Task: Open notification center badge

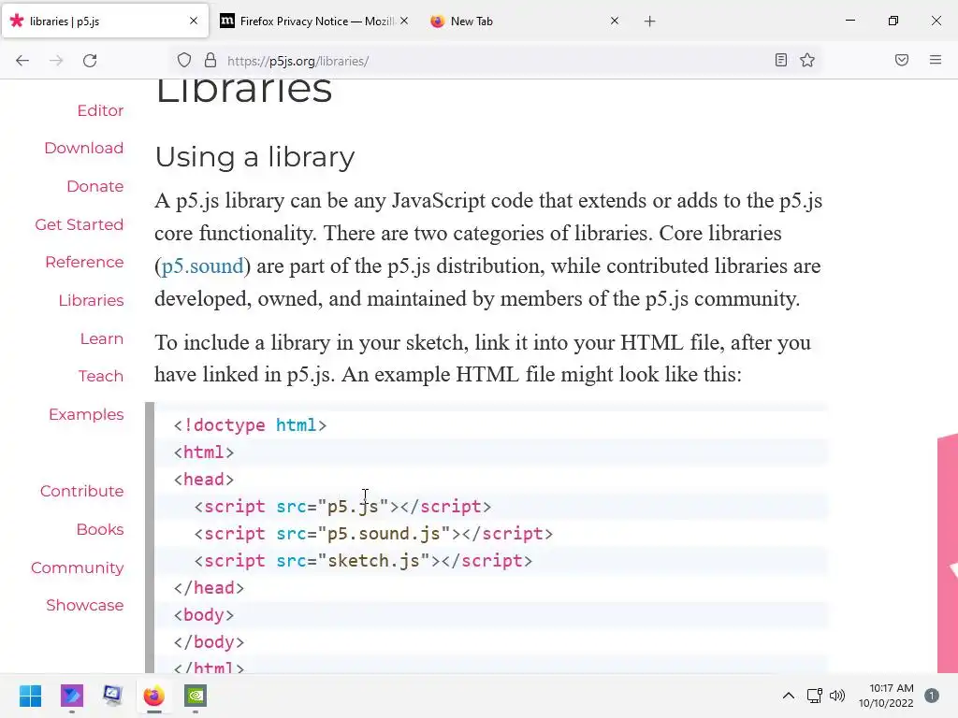Action: 932,696
